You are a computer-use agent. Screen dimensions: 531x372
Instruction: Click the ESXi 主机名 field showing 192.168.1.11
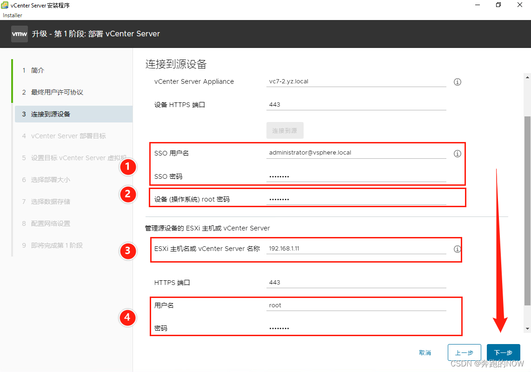pos(356,248)
